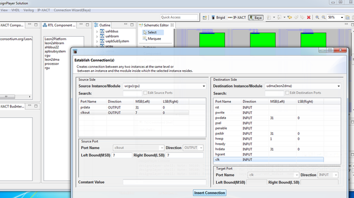Maximize the RTL Component panel
The image size is (354, 198).
pos(87,25)
